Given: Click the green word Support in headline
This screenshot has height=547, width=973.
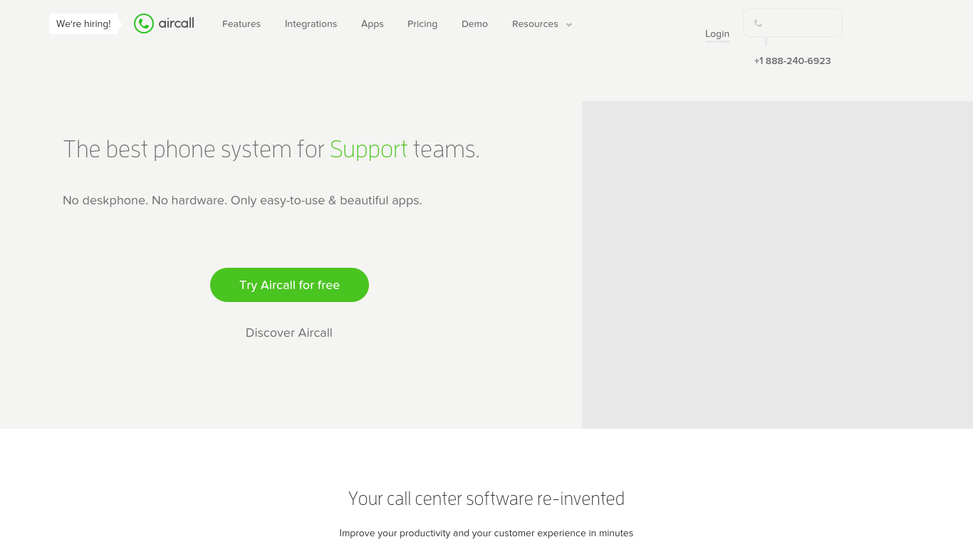Looking at the screenshot, I should 368,150.
